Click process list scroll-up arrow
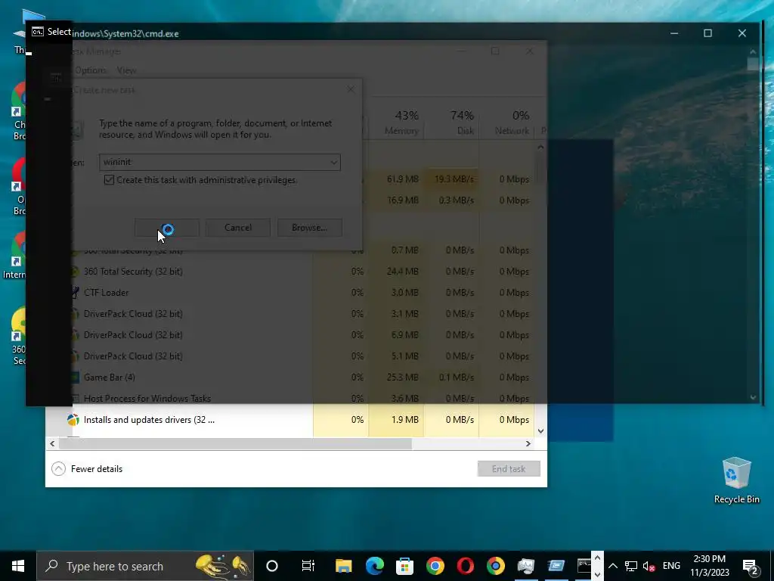 pyautogui.click(x=540, y=147)
